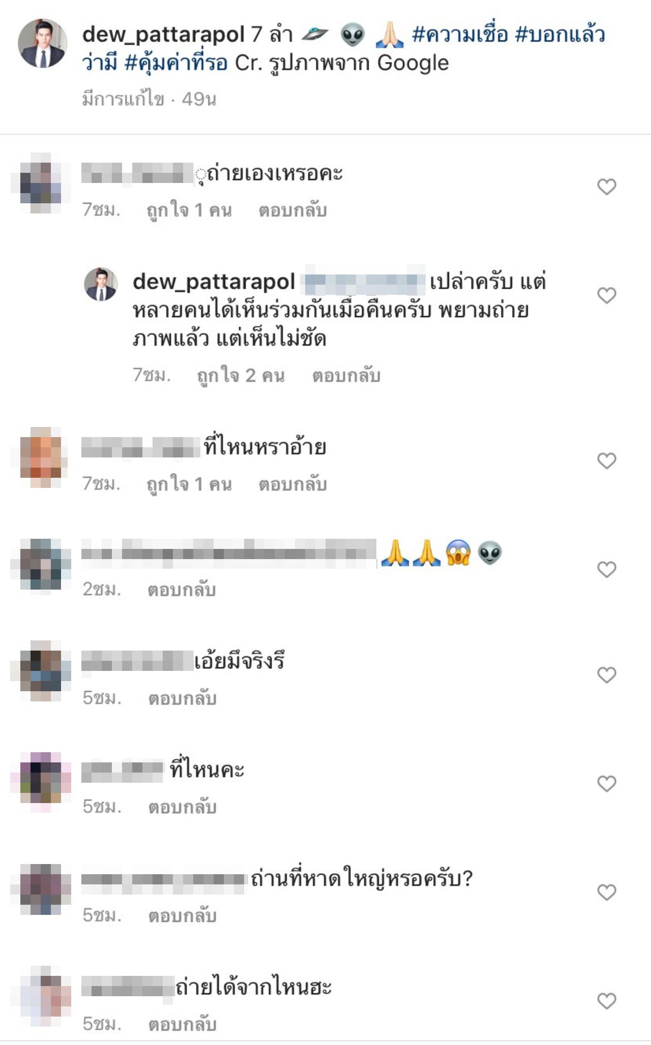Open the #คุ้มค่าที่รอ hashtag

[176, 63]
